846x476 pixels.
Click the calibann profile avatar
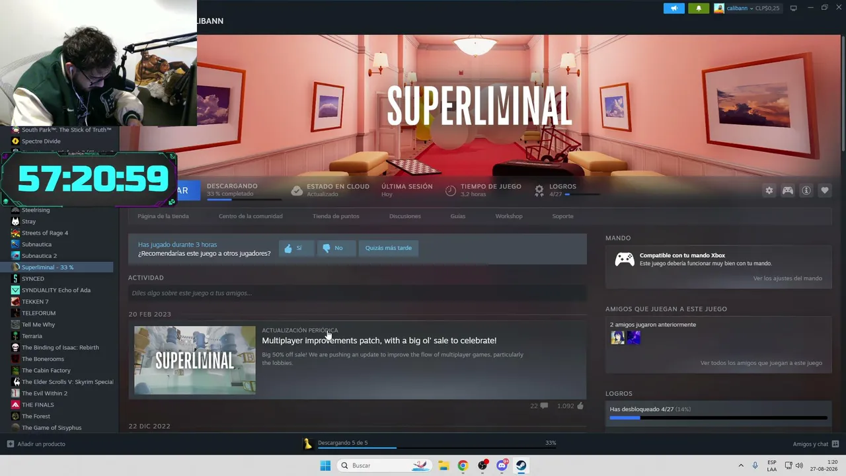tap(719, 8)
